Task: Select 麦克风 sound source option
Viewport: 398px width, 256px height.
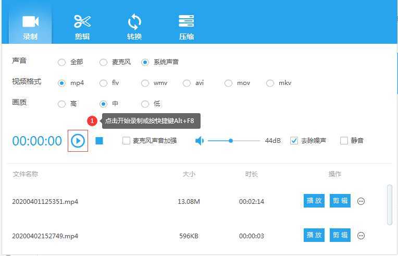Action: [x=103, y=62]
